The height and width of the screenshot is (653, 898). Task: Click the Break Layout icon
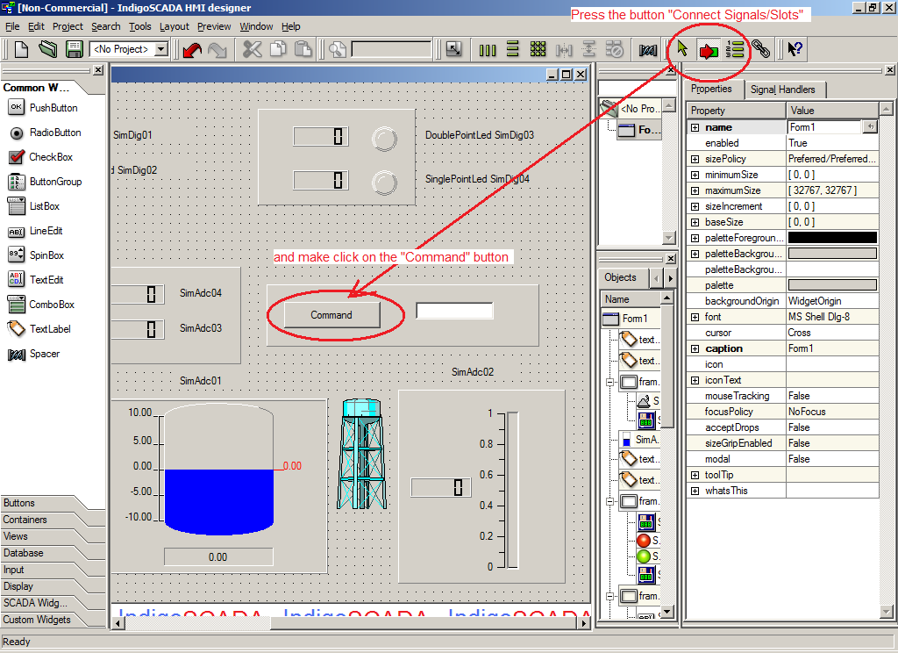(x=614, y=50)
